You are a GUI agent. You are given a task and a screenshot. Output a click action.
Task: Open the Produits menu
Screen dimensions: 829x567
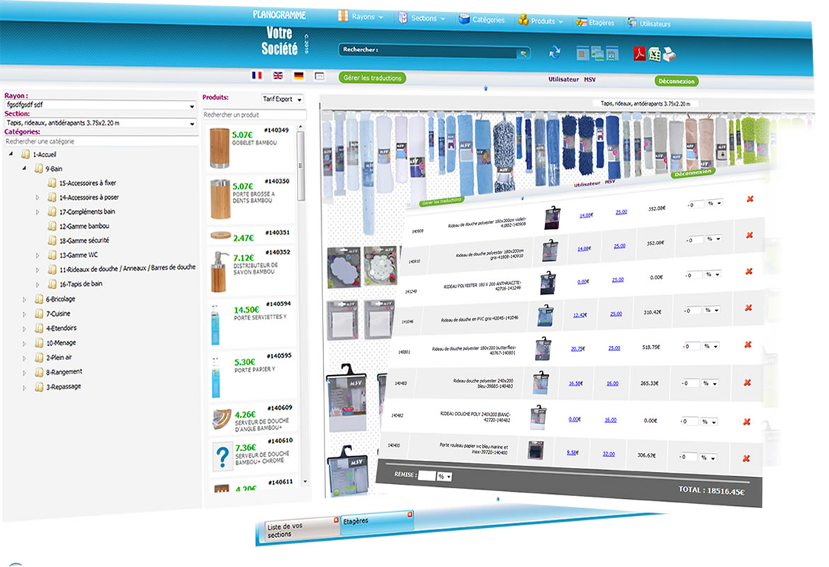(x=541, y=21)
